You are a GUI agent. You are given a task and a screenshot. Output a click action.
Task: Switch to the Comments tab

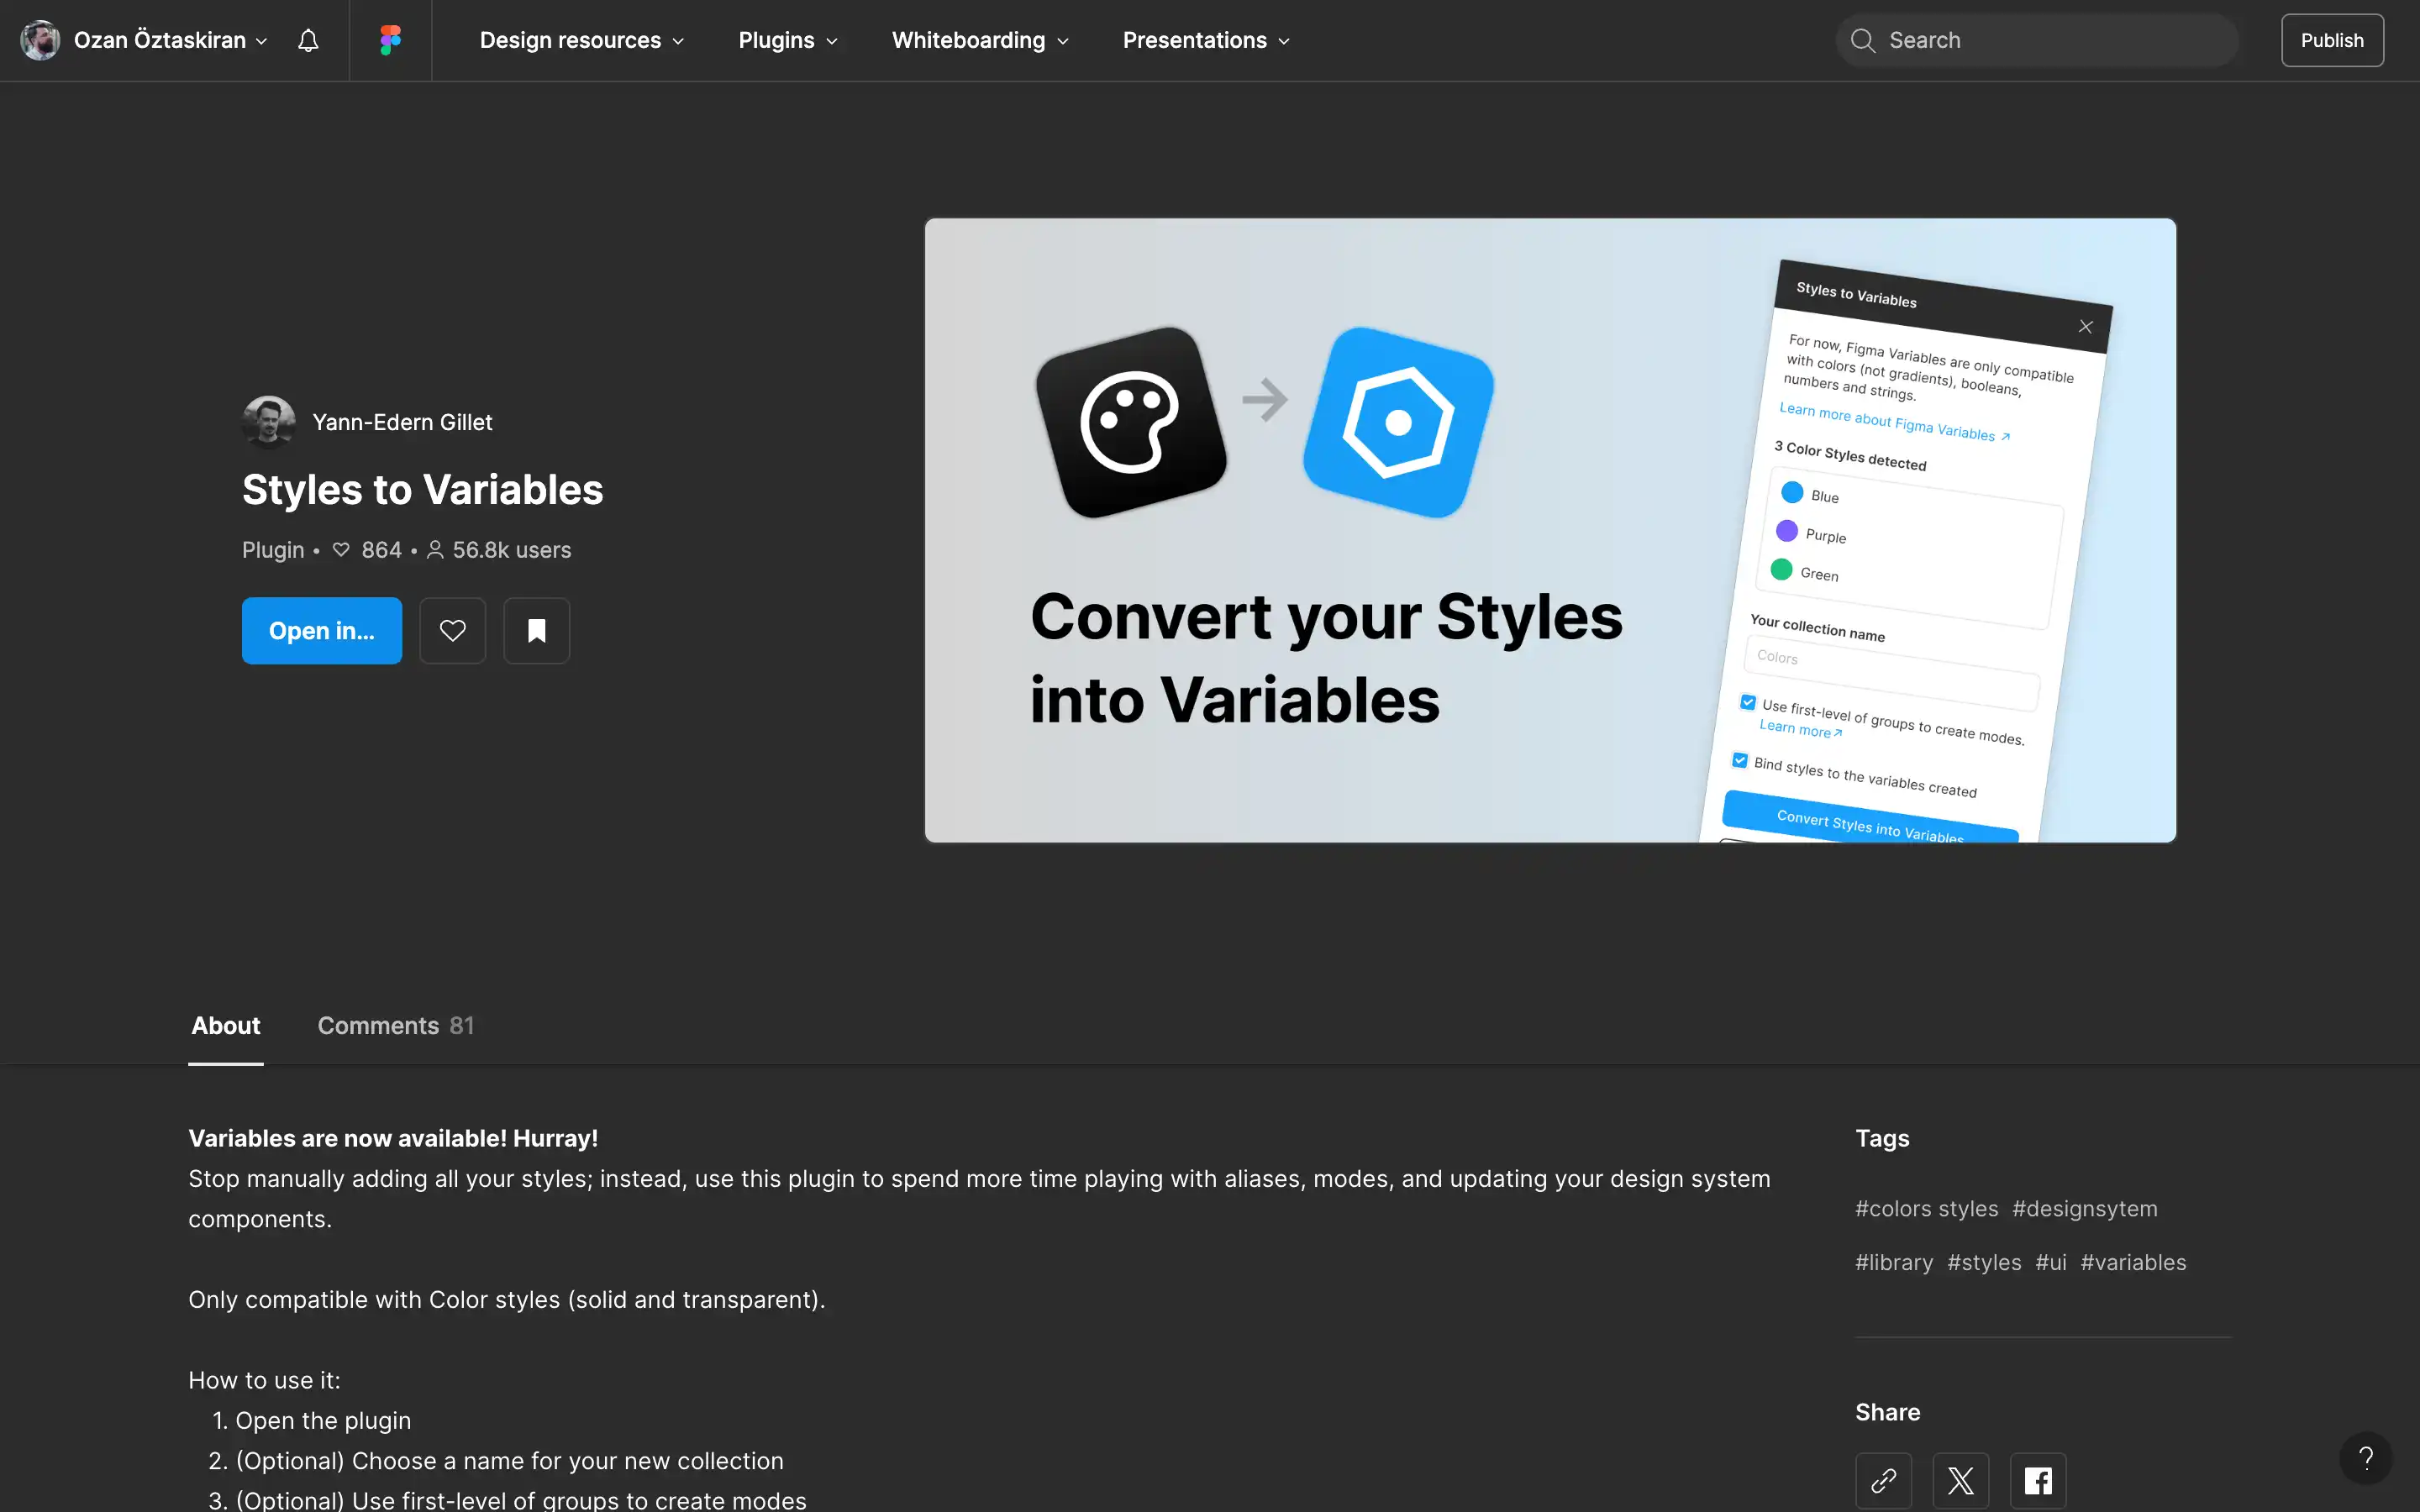tap(395, 1025)
